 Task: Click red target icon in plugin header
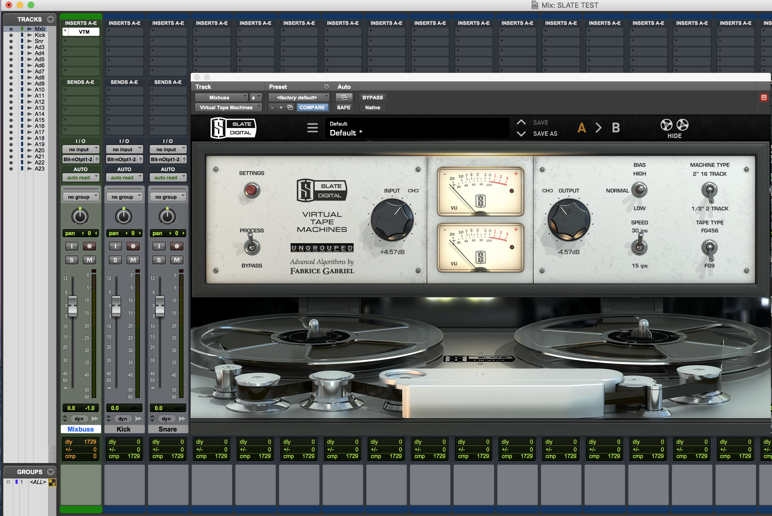point(763,97)
